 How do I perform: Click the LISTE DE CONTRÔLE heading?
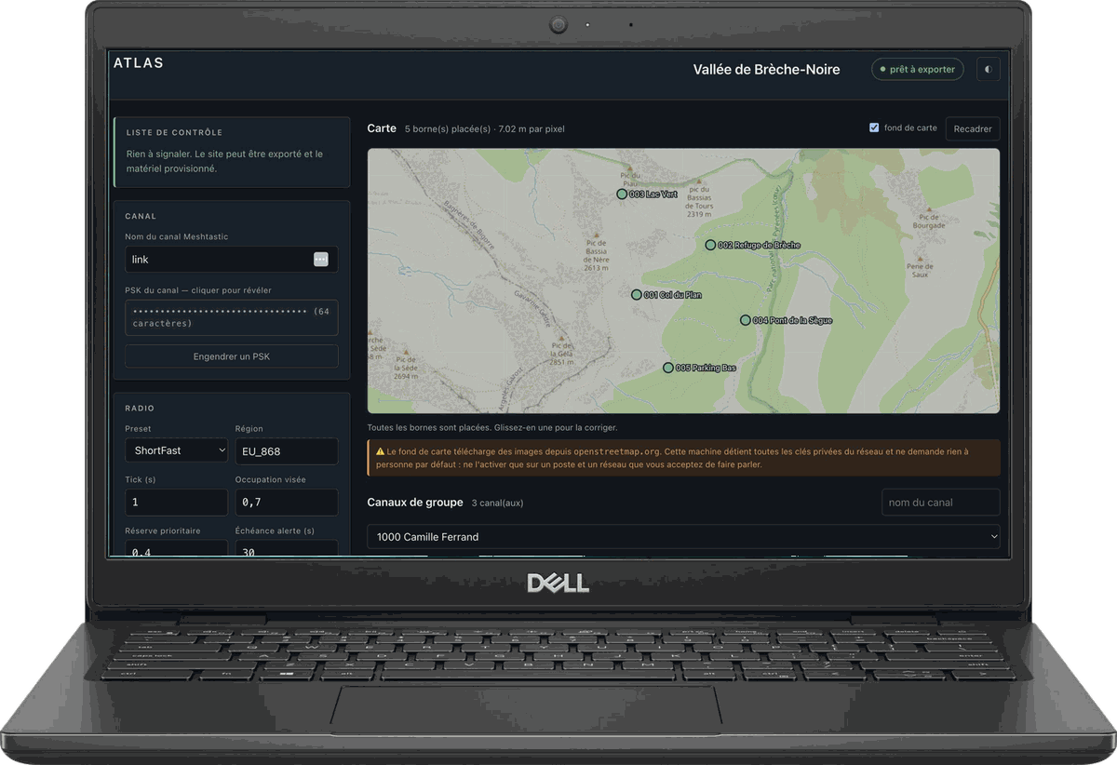coord(174,133)
